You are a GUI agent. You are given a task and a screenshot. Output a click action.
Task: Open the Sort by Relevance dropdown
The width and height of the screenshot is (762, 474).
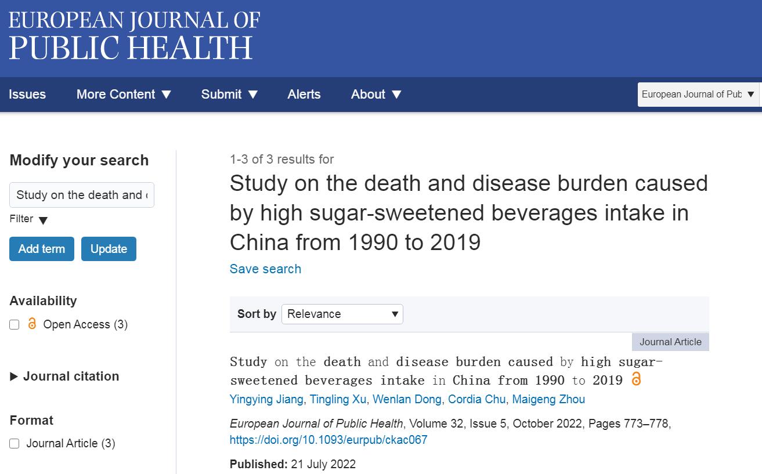342,314
